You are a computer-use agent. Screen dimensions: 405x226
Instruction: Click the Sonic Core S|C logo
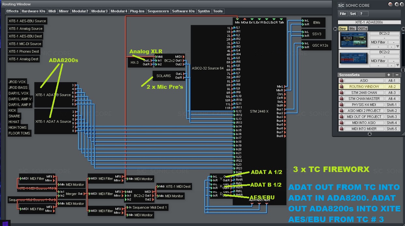point(341,5)
